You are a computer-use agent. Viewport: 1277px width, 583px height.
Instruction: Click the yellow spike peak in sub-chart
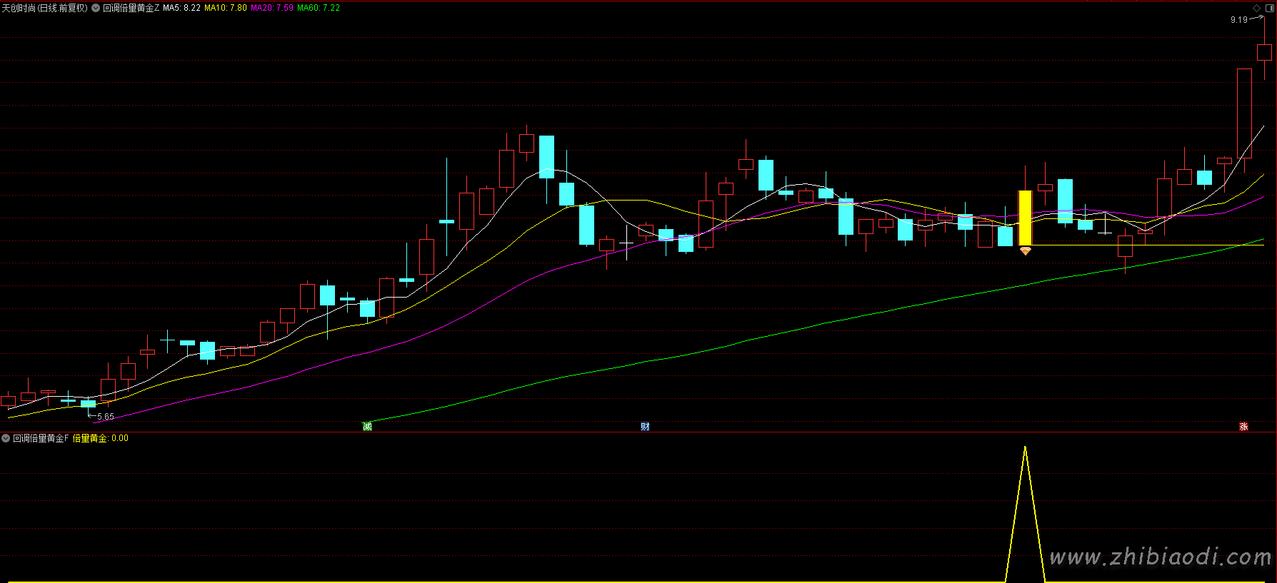(1025, 448)
